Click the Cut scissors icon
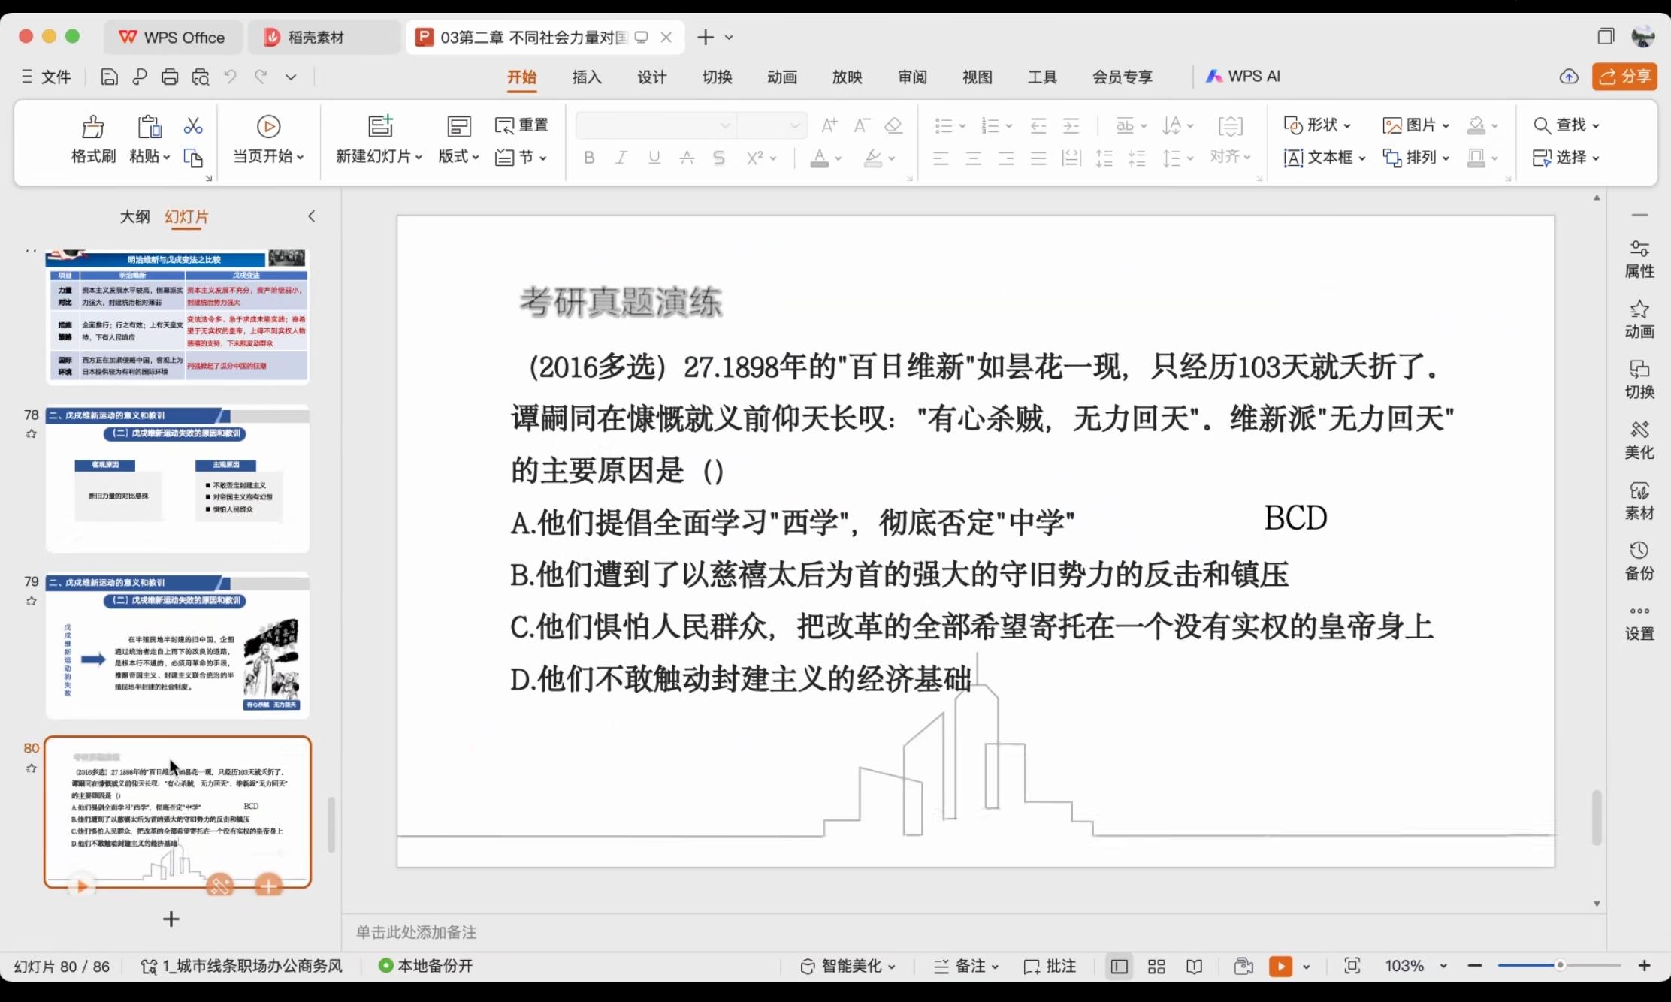Screen dimensions: 1671x1002 pyautogui.click(x=193, y=125)
